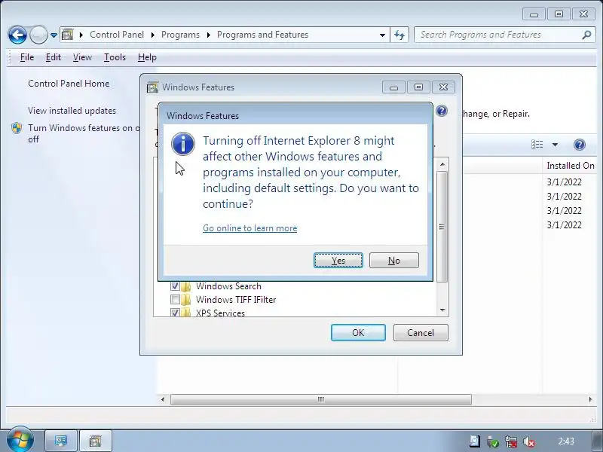Cancel the Windows Features window
The image size is (603, 452).
[x=421, y=332]
